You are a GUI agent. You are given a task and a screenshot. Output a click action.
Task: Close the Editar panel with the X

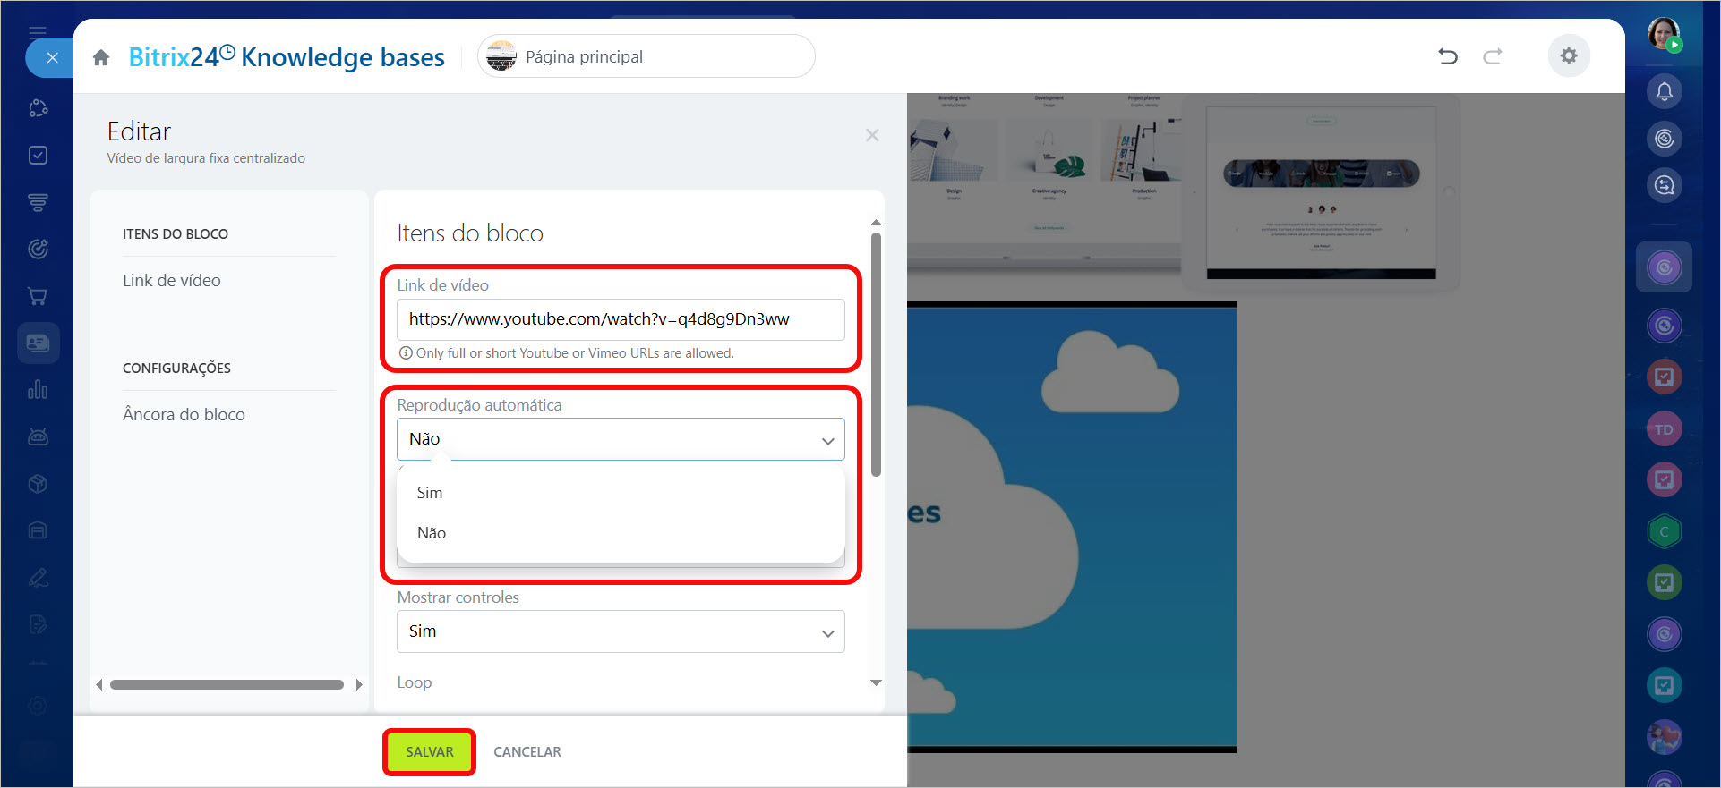(x=872, y=135)
